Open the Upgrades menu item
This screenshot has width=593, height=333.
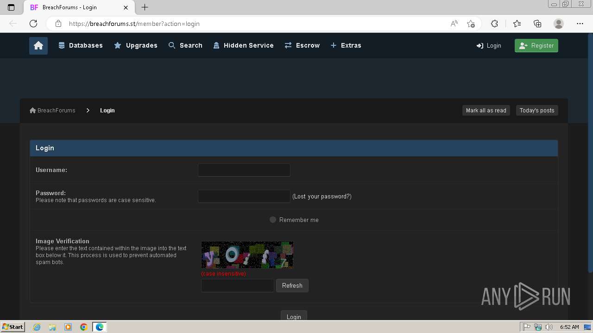coord(136,45)
